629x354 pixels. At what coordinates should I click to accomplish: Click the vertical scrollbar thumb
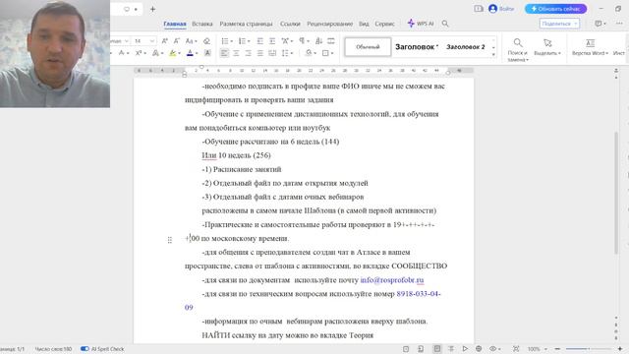tap(616, 193)
